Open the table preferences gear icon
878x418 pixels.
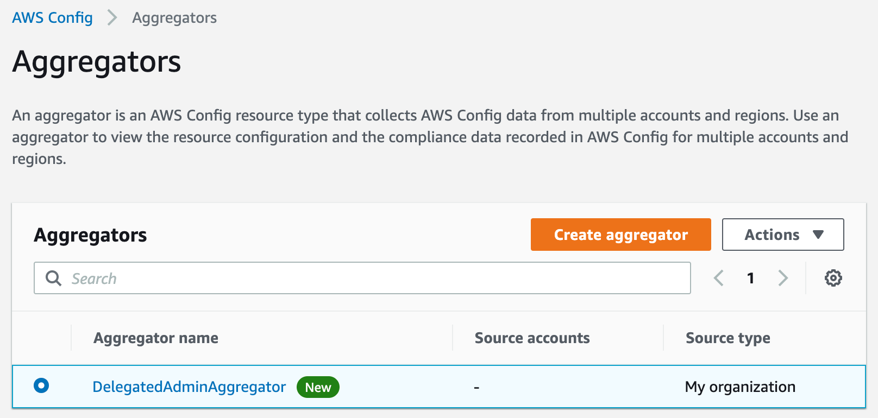(x=833, y=278)
